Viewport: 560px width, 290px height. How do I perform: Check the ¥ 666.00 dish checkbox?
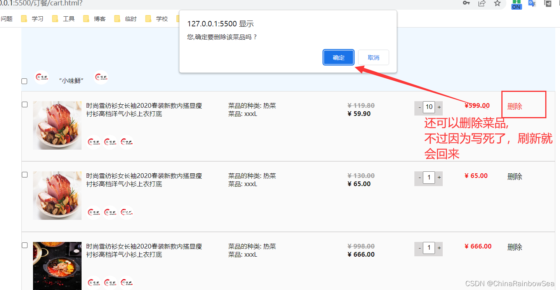(x=24, y=245)
